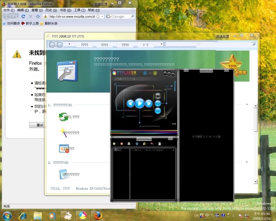276x221 pixels.
Task: Click the back button in the 2008.10 window
Action: tap(52, 45)
